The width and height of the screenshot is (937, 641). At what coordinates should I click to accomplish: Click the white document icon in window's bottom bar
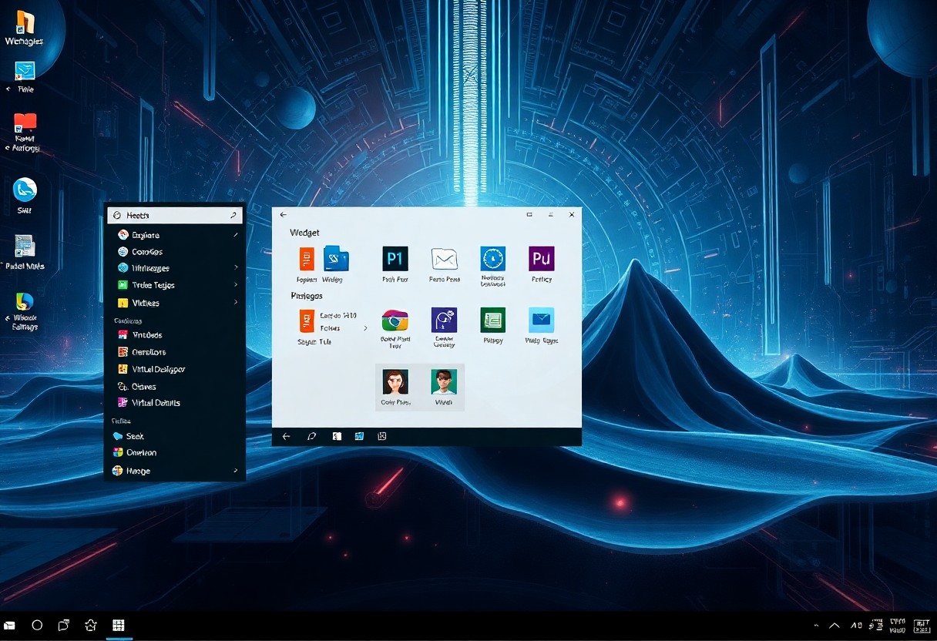(x=337, y=436)
